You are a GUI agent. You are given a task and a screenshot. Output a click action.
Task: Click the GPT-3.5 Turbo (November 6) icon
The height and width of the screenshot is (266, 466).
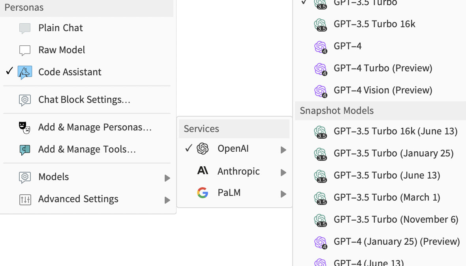coord(320,220)
